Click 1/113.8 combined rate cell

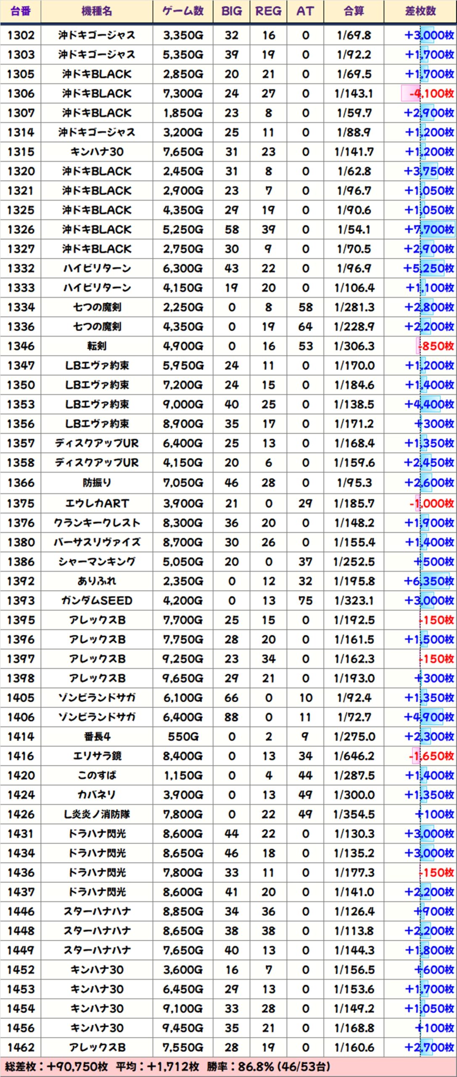354,931
